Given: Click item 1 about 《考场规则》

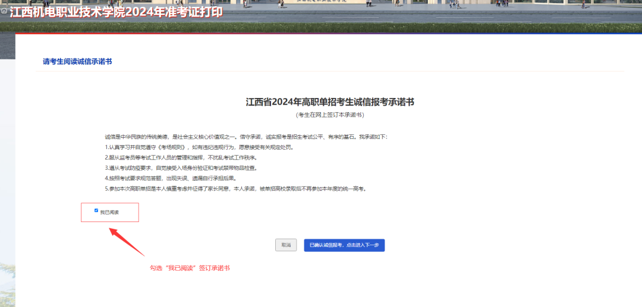Looking at the screenshot, I should pyautogui.click(x=199, y=147).
